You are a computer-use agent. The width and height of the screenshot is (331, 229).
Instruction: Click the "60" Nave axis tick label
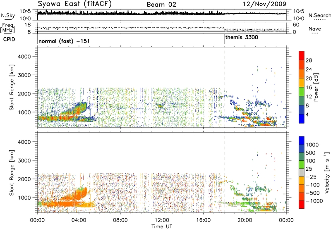tap(296, 25)
